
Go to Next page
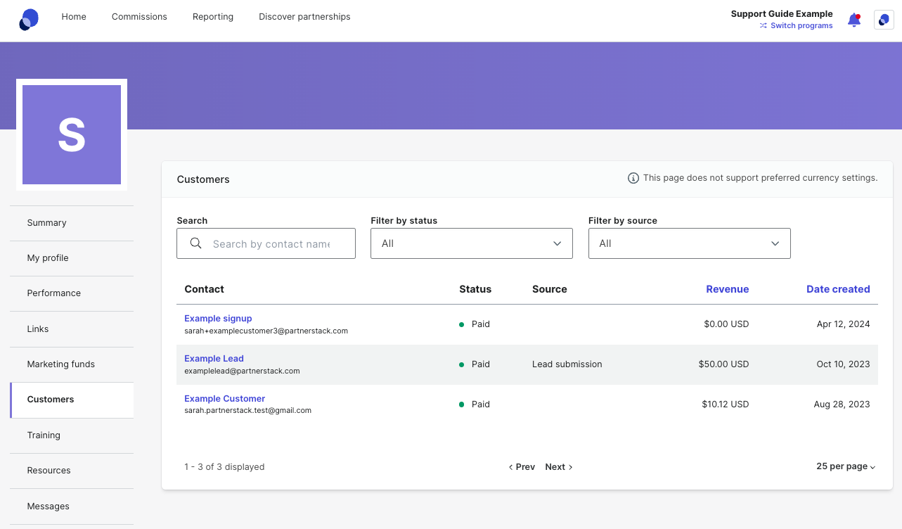pos(559,467)
